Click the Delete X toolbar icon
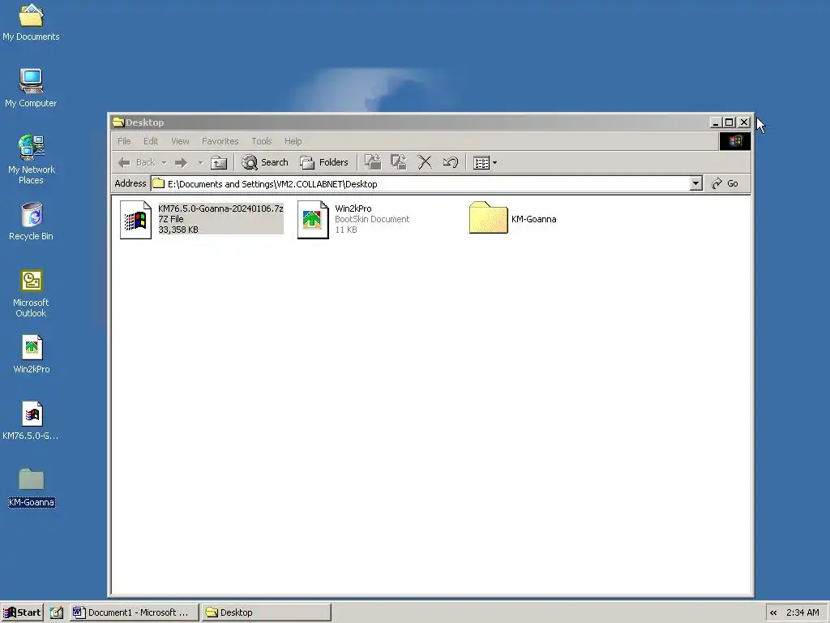 (425, 162)
